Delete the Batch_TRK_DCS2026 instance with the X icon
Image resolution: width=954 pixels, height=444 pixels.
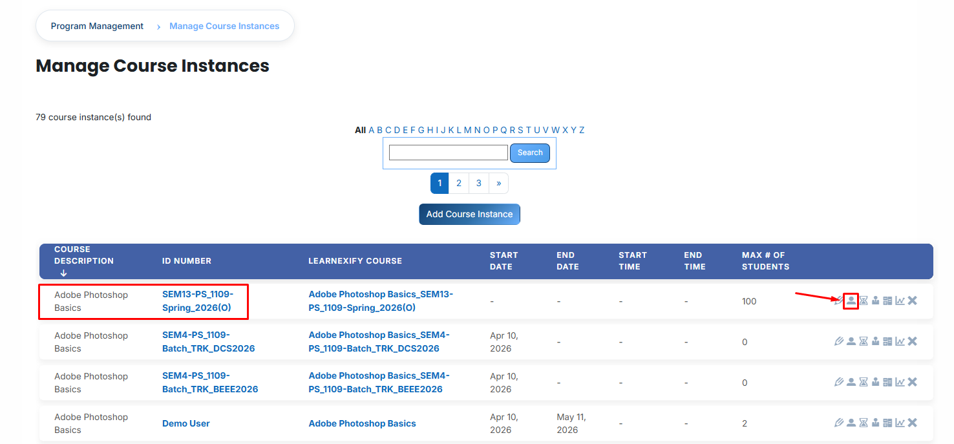tap(912, 341)
